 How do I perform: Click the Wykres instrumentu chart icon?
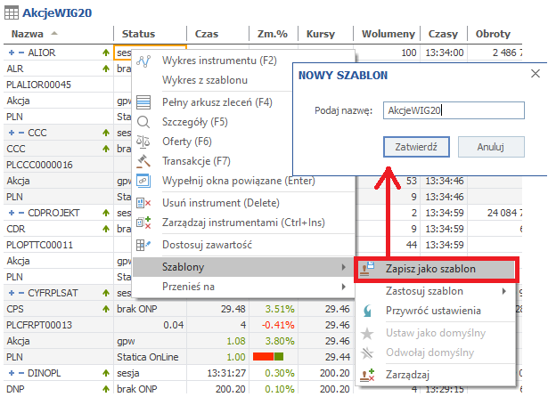pyautogui.click(x=143, y=61)
